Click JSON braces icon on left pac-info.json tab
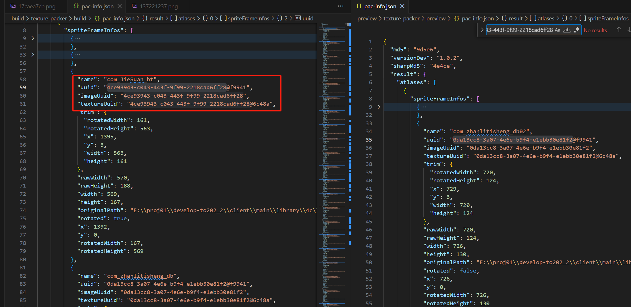 [76, 6]
